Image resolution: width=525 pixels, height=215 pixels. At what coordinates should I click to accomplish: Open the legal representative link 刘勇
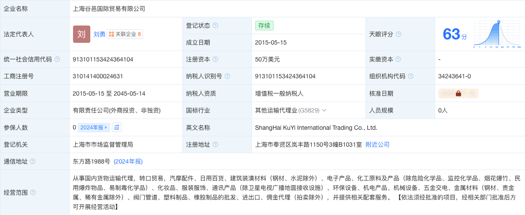[99, 34]
